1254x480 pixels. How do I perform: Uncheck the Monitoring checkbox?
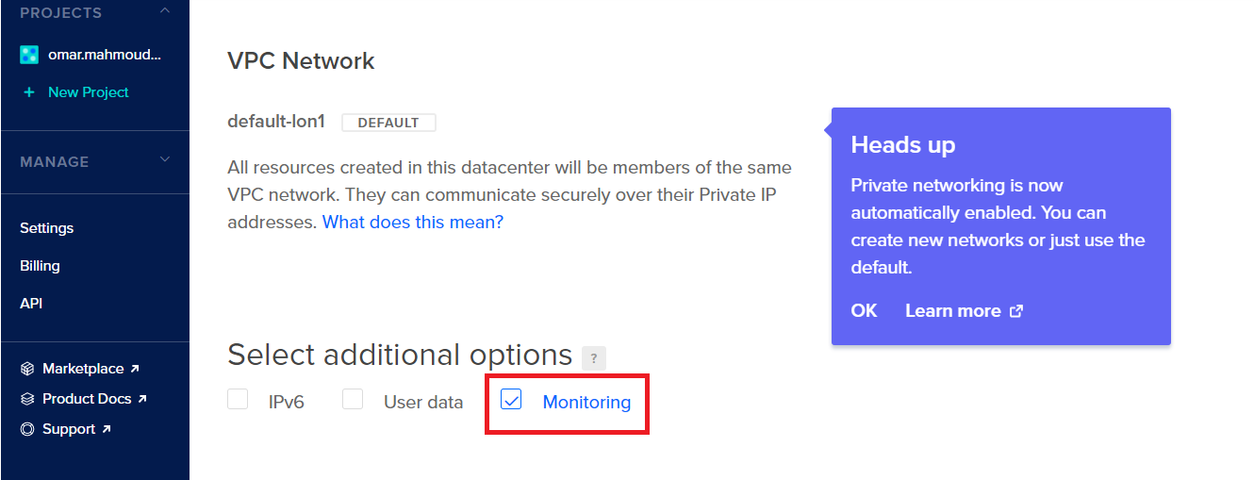point(511,400)
